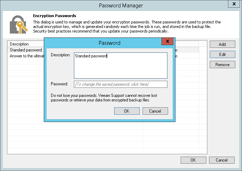The image size is (242, 171).
Task: Confirm with OK in the Password dialog
Action: click(x=127, y=111)
